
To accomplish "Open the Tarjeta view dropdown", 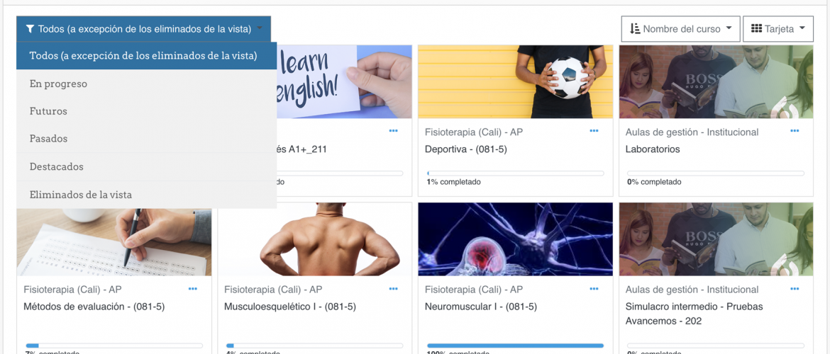I will (x=778, y=29).
